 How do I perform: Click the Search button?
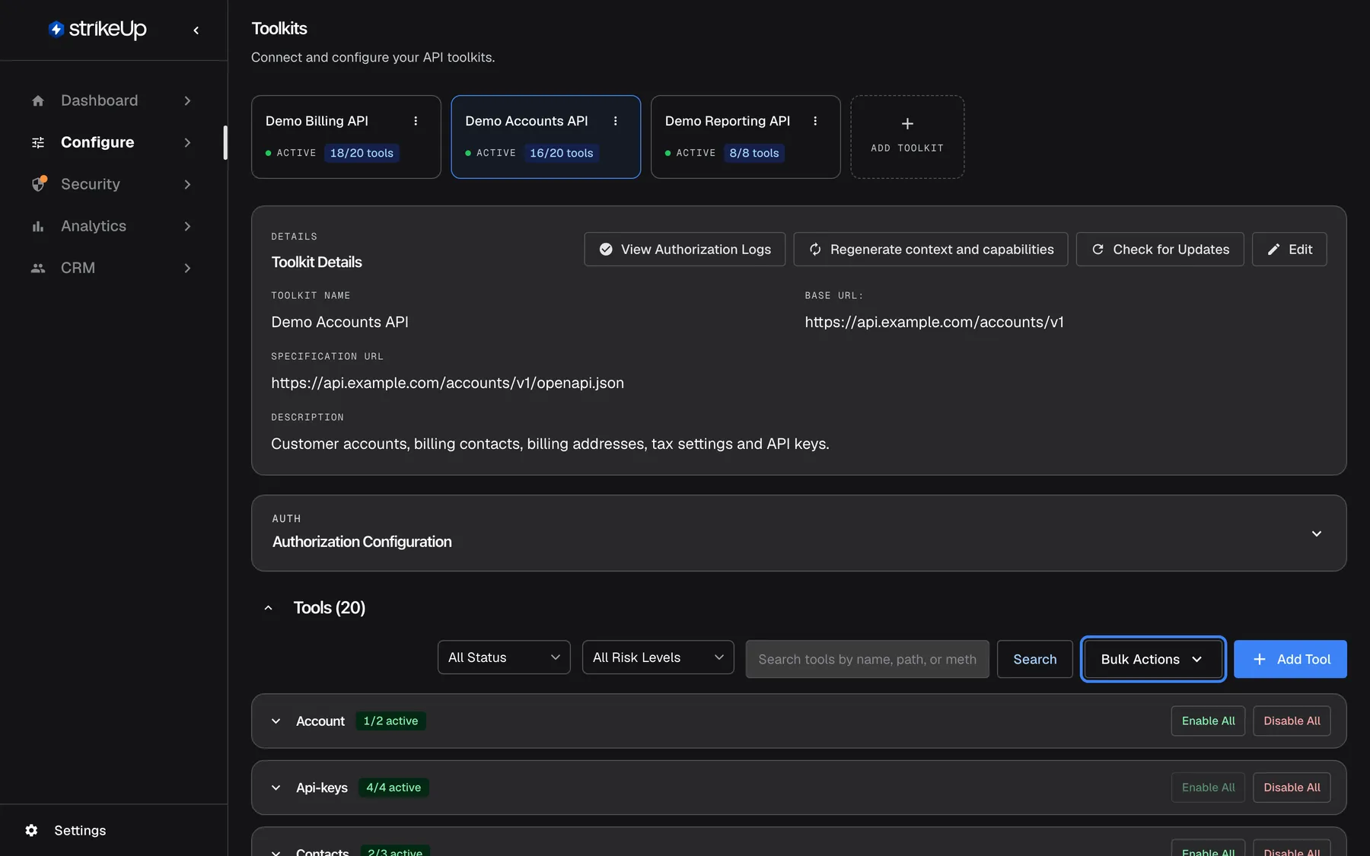1035,659
